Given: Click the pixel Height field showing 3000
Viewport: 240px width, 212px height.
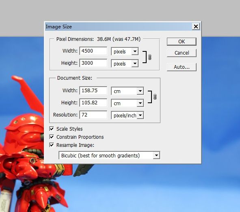Looking at the screenshot, I should pyautogui.click(x=93, y=63).
